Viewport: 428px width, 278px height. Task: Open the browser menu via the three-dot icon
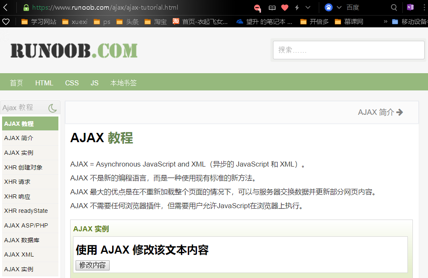click(x=423, y=7)
